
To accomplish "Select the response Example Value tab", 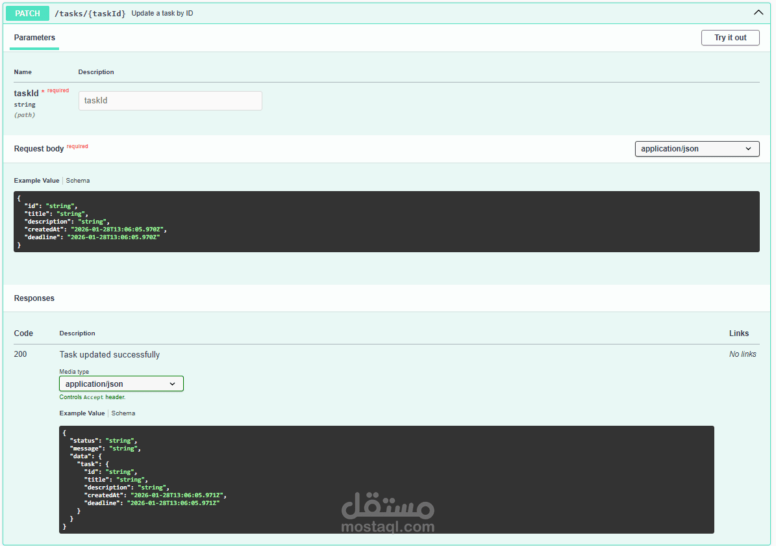I will tap(82, 413).
